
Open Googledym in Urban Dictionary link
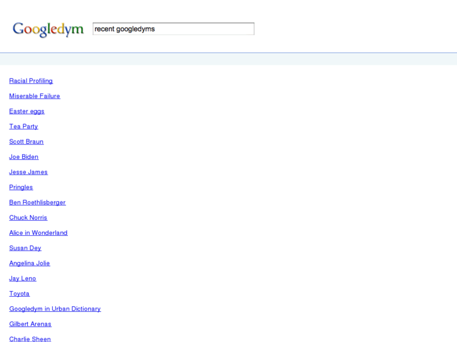pyautogui.click(x=55, y=309)
